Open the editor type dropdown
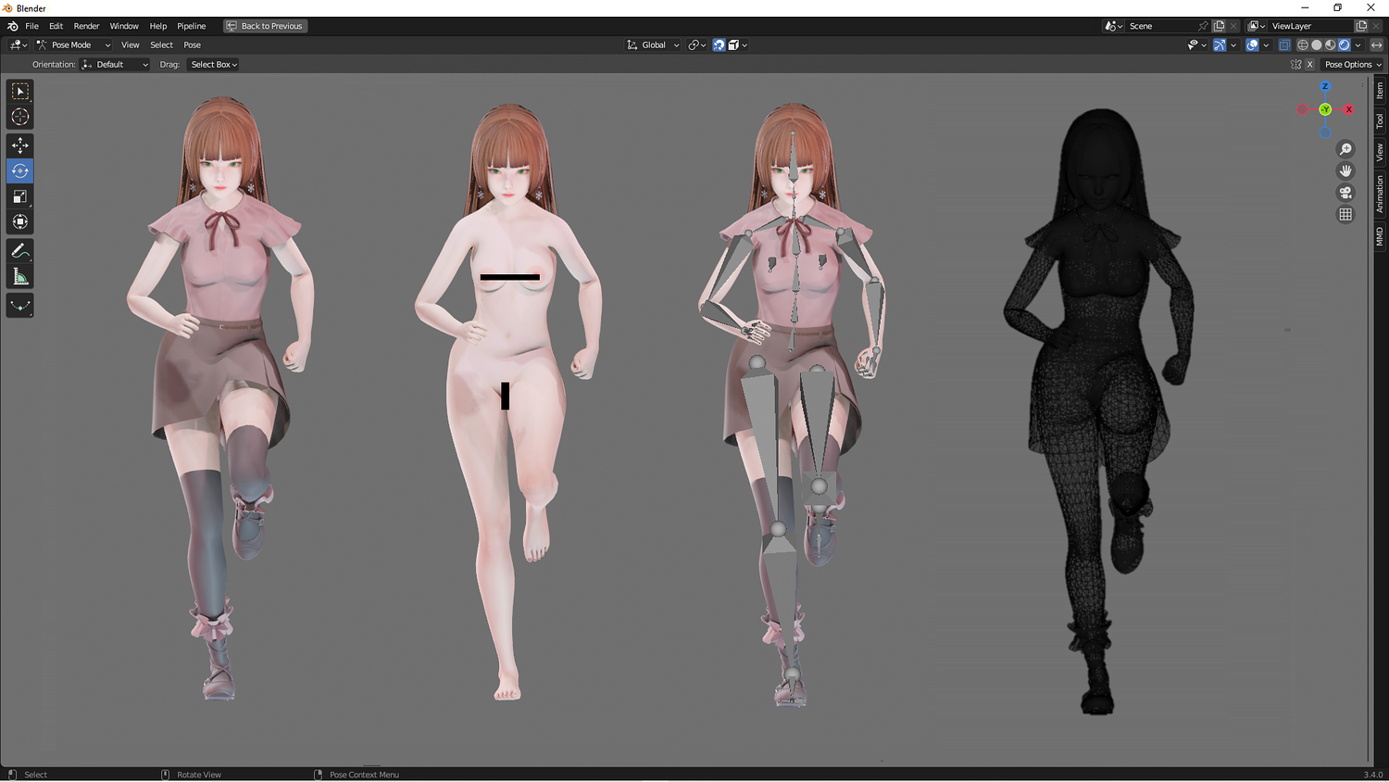1389x782 pixels. (x=18, y=44)
